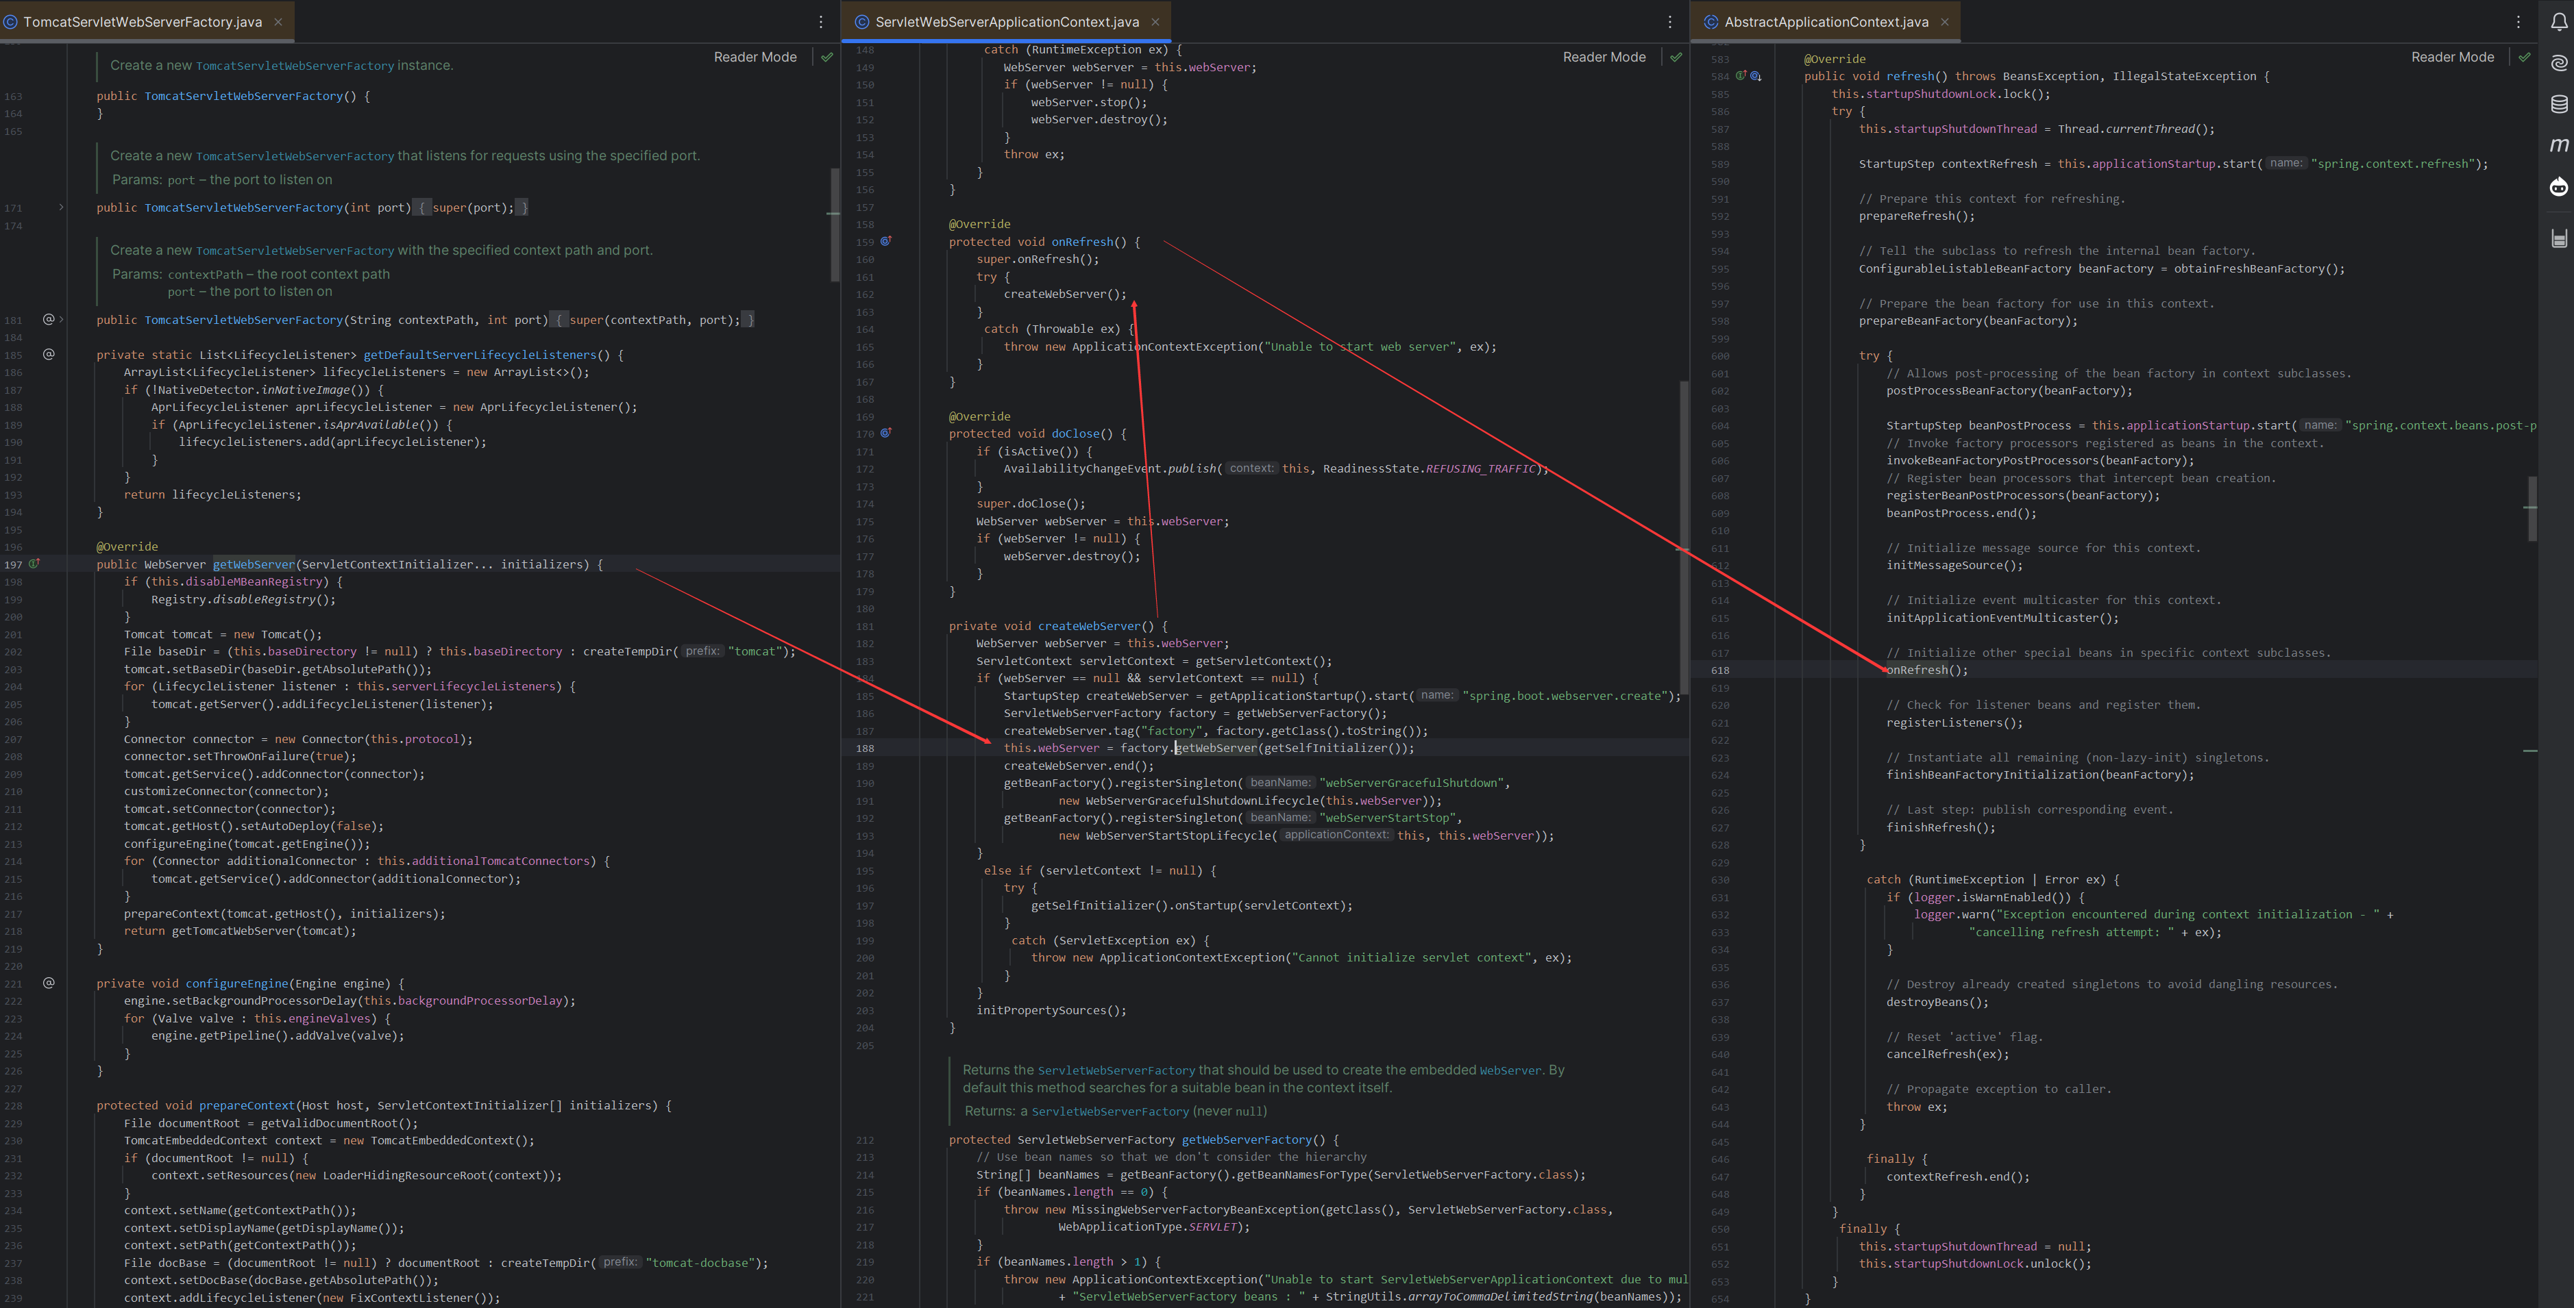2574x1308 pixels.
Task: Click prepareContext method name on line 228
Action: coord(247,1105)
